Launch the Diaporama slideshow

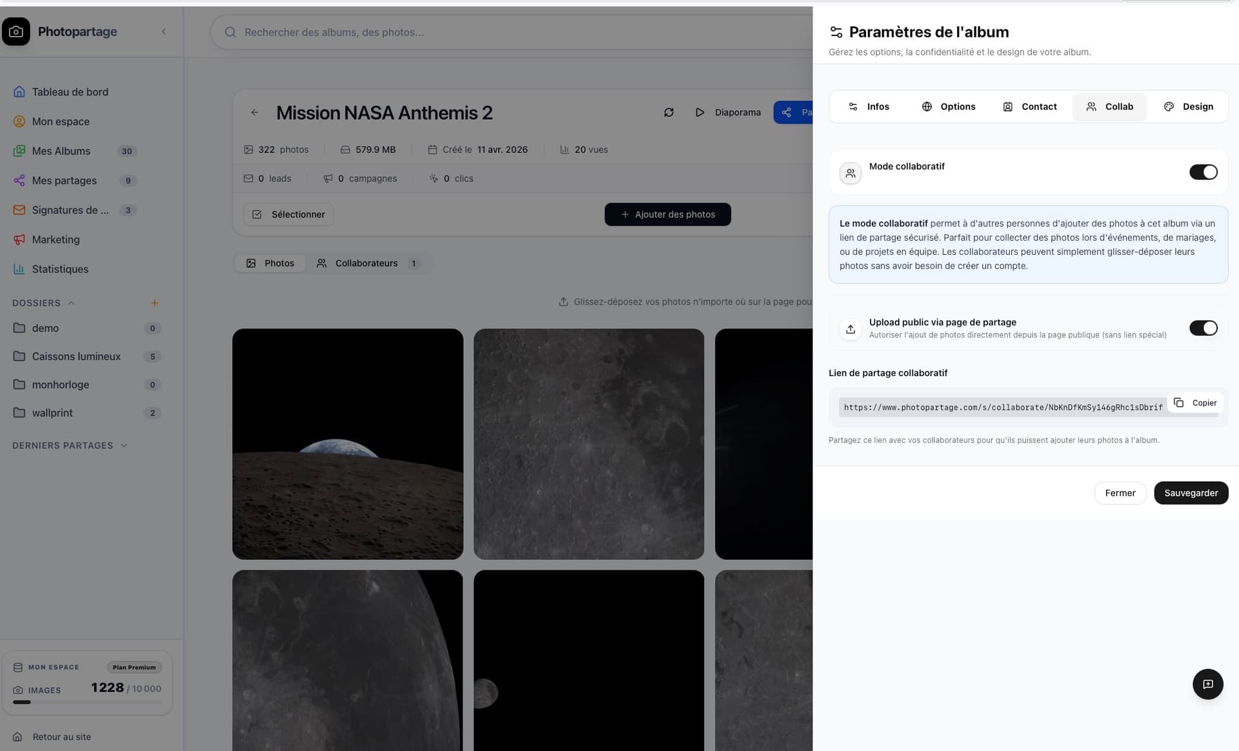pyautogui.click(x=728, y=112)
